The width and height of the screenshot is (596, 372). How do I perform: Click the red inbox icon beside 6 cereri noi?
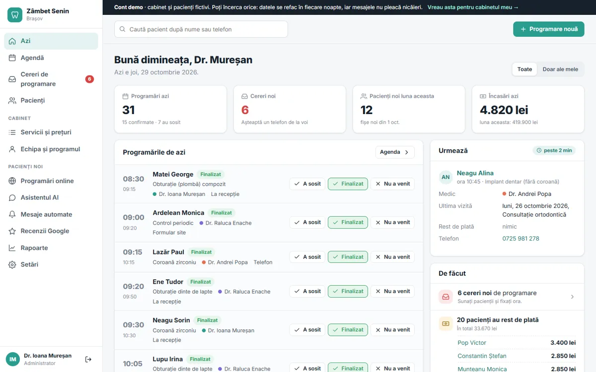446,297
